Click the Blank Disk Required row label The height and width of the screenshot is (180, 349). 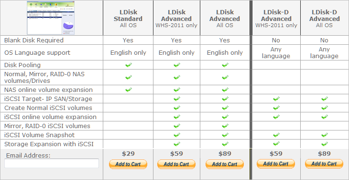click(x=34, y=40)
